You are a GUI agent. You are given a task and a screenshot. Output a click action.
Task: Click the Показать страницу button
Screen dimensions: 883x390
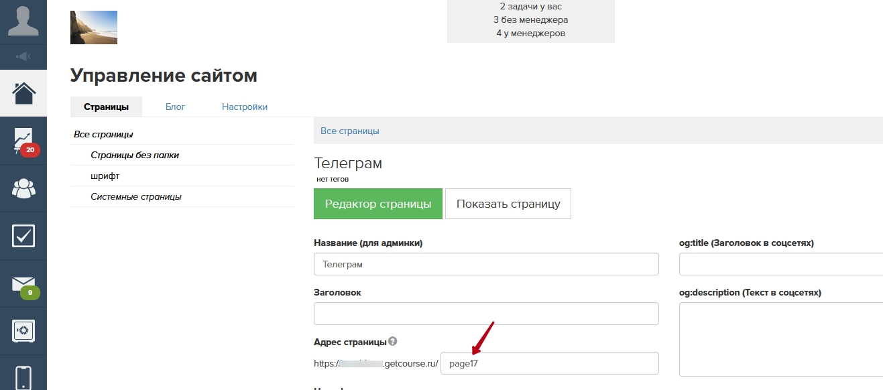(508, 204)
